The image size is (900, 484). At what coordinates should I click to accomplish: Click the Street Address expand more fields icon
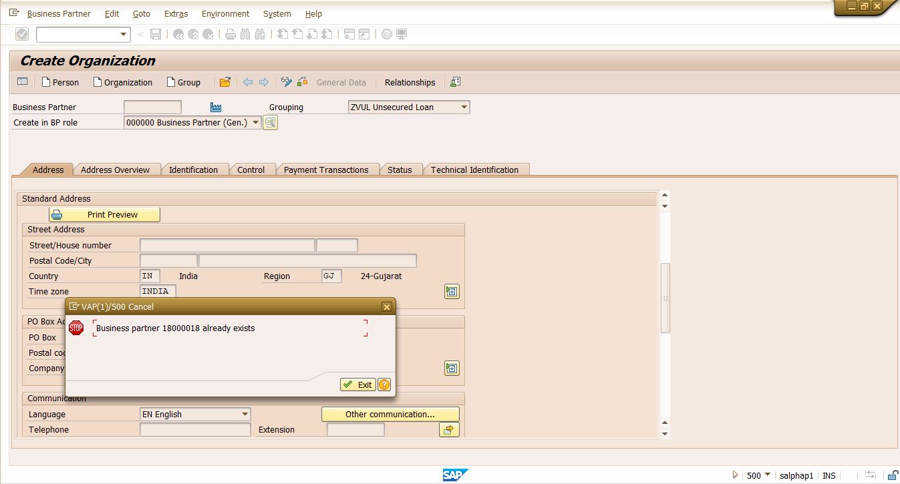[452, 292]
